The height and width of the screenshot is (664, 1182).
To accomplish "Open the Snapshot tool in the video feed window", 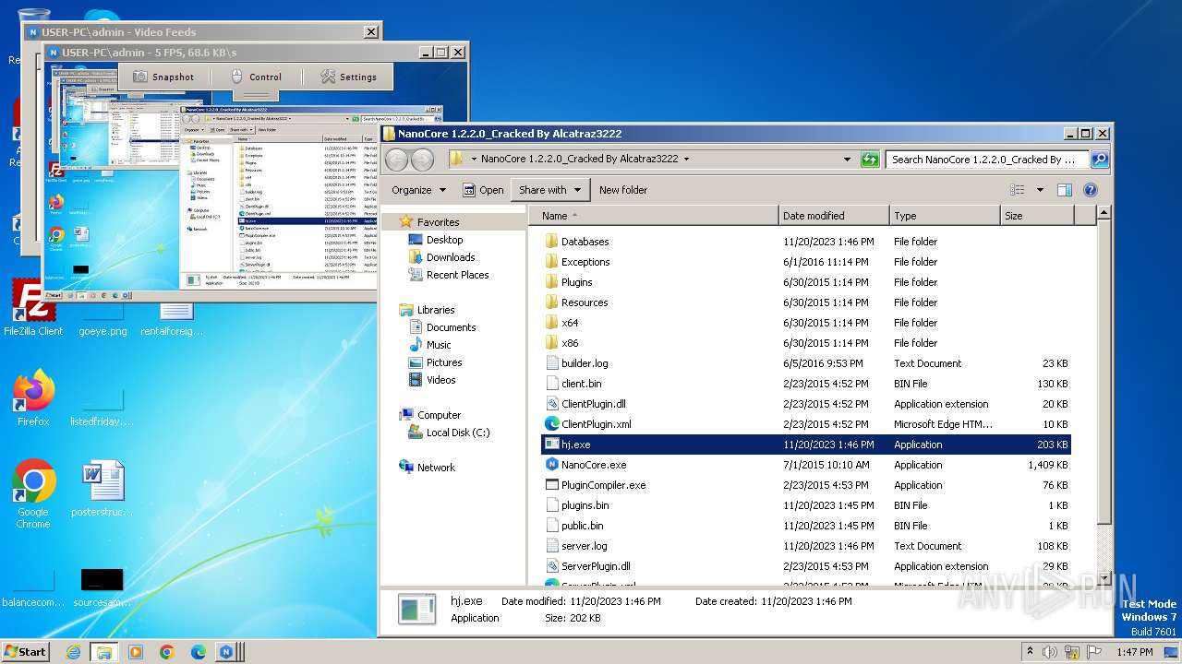I will click(x=164, y=77).
